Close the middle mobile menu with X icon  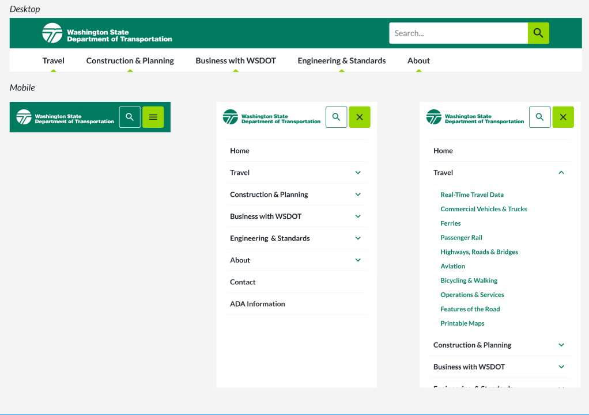pyautogui.click(x=359, y=117)
